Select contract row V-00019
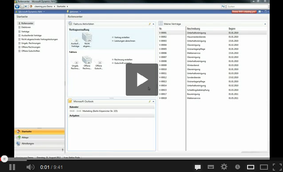The image size is (283, 172). tap(213, 98)
